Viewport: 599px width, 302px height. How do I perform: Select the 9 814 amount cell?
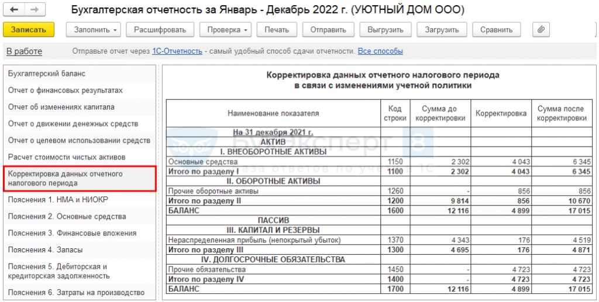tap(440, 200)
